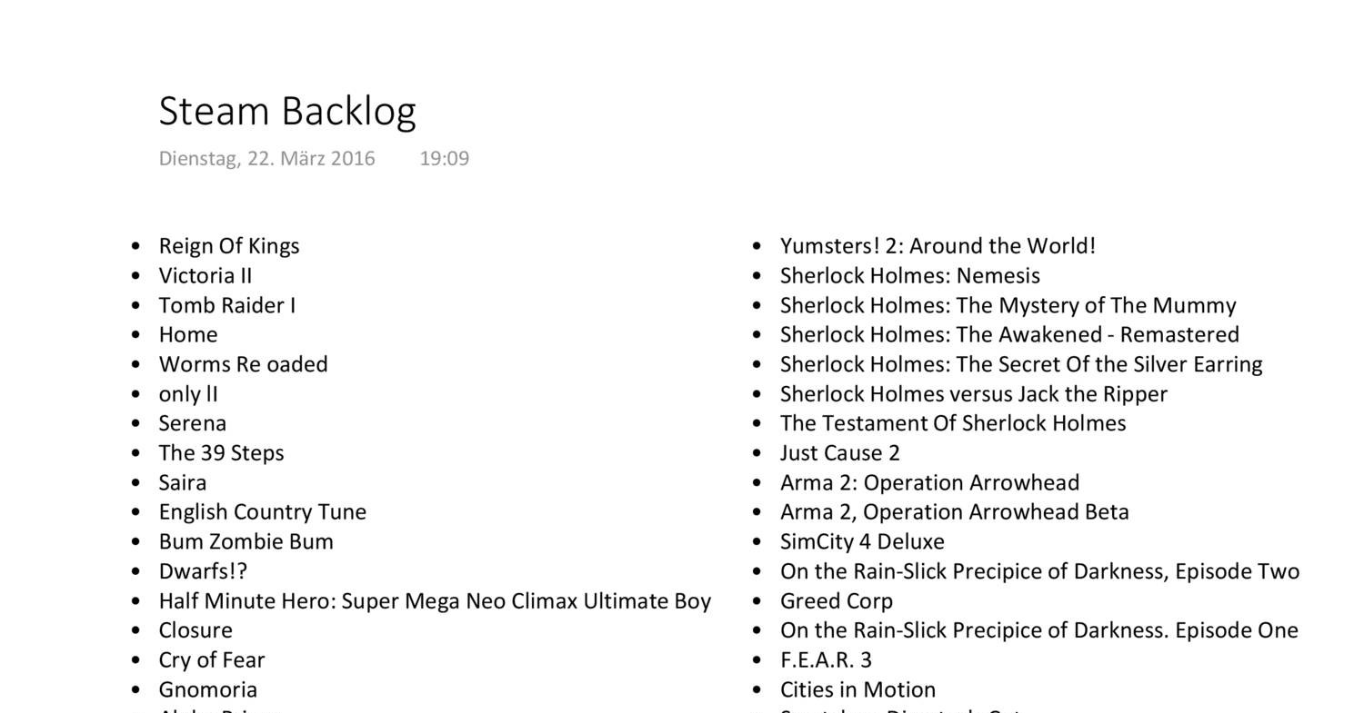The image size is (1364, 713).
Task: Select the Cry of Fear item
Action: click(x=212, y=659)
